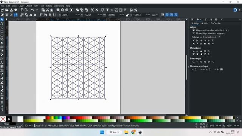Open the mm units dropdown

pos(155,15)
